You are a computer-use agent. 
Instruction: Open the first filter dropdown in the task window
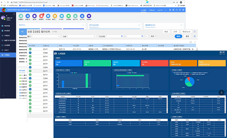(46, 36)
